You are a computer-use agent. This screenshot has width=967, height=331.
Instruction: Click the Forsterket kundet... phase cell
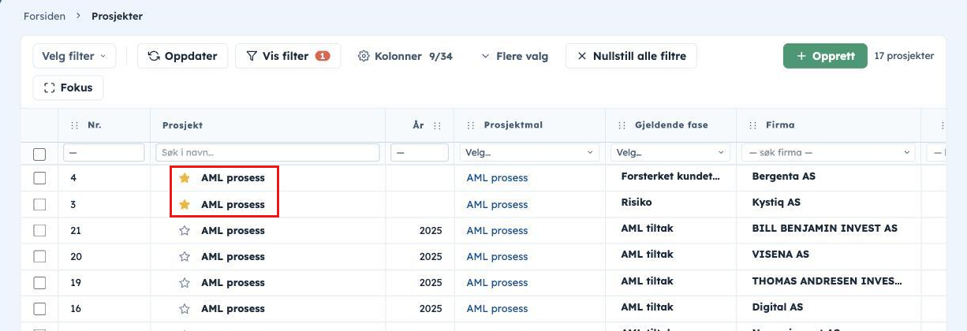(x=670, y=177)
